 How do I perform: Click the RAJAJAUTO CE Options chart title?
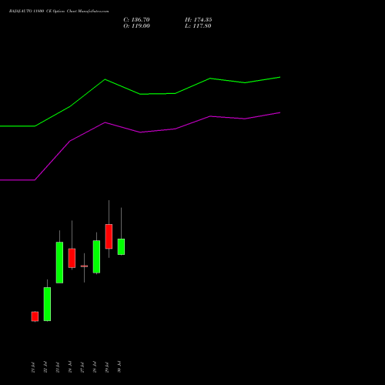pyautogui.click(x=59, y=12)
